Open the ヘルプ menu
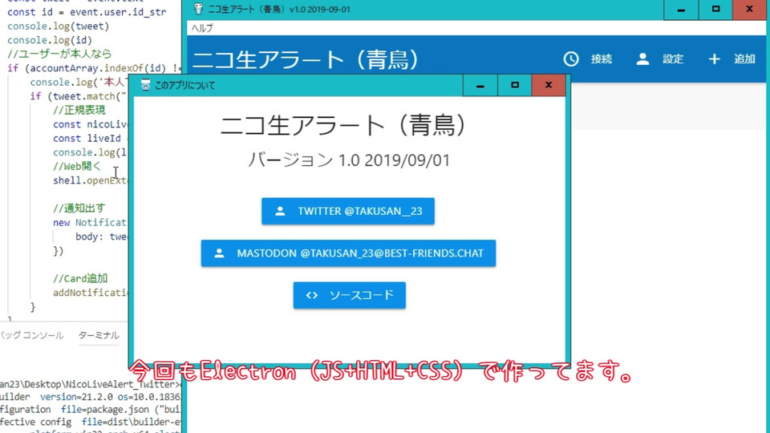The image size is (770, 433). coord(202,28)
